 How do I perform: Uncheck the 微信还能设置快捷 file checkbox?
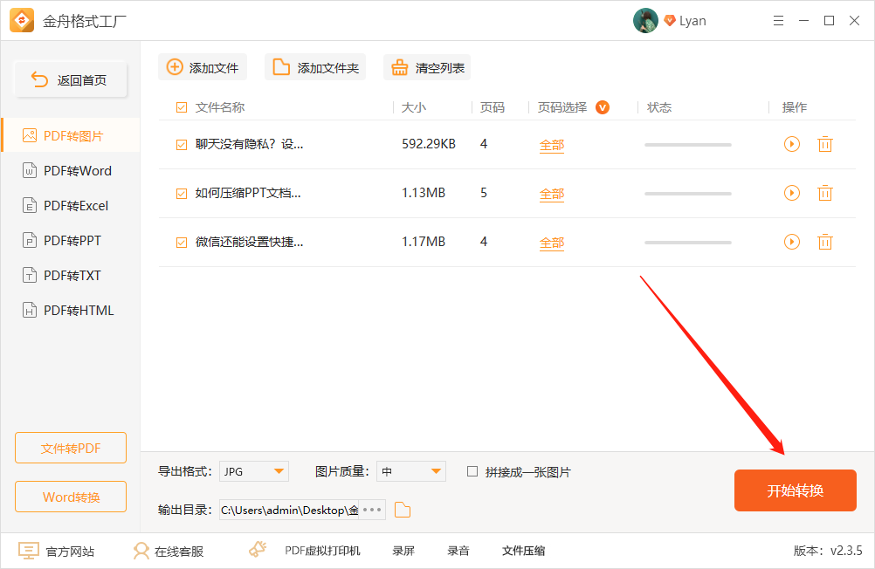pos(182,242)
